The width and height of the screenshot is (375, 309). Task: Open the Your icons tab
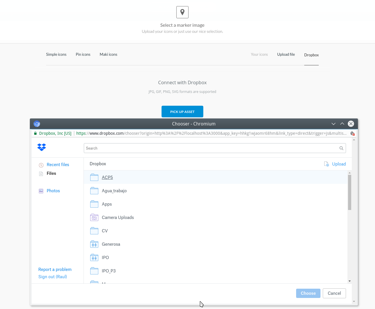click(x=259, y=54)
